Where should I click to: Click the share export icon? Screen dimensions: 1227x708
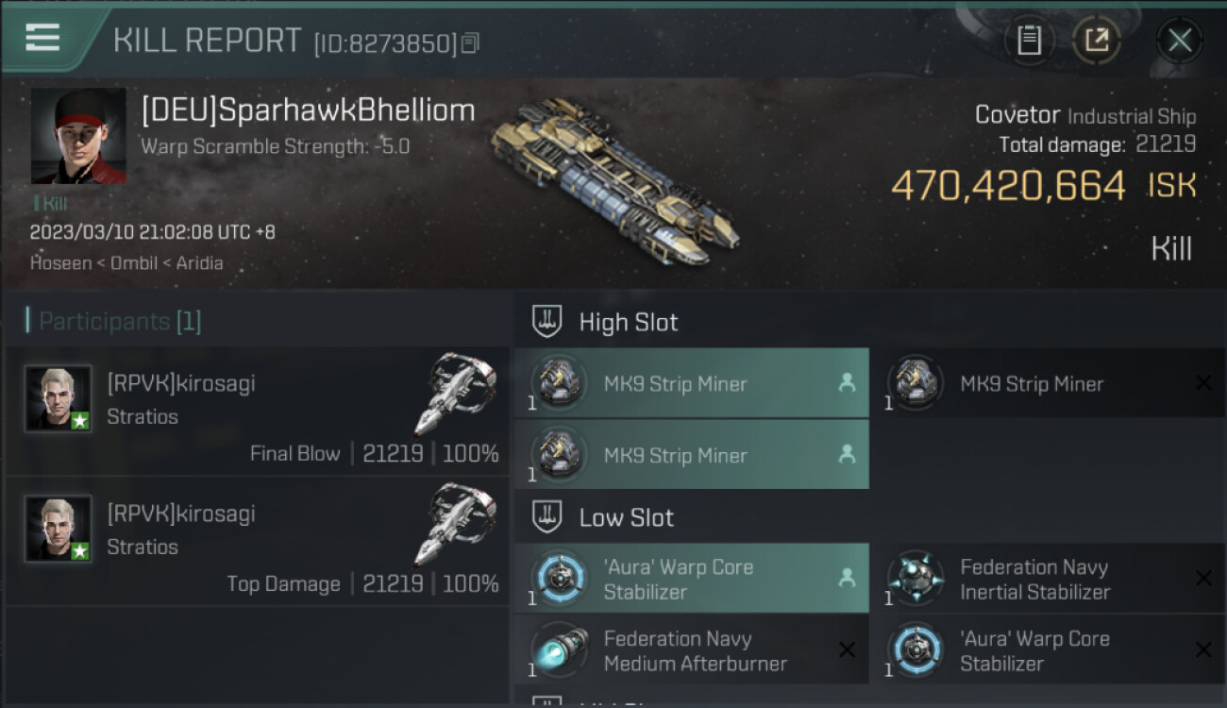1096,41
